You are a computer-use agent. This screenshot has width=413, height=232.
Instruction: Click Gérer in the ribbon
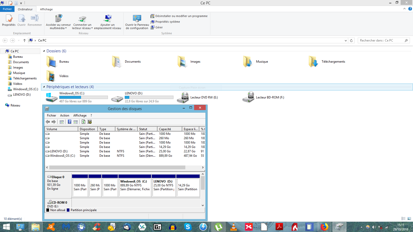pos(157,27)
